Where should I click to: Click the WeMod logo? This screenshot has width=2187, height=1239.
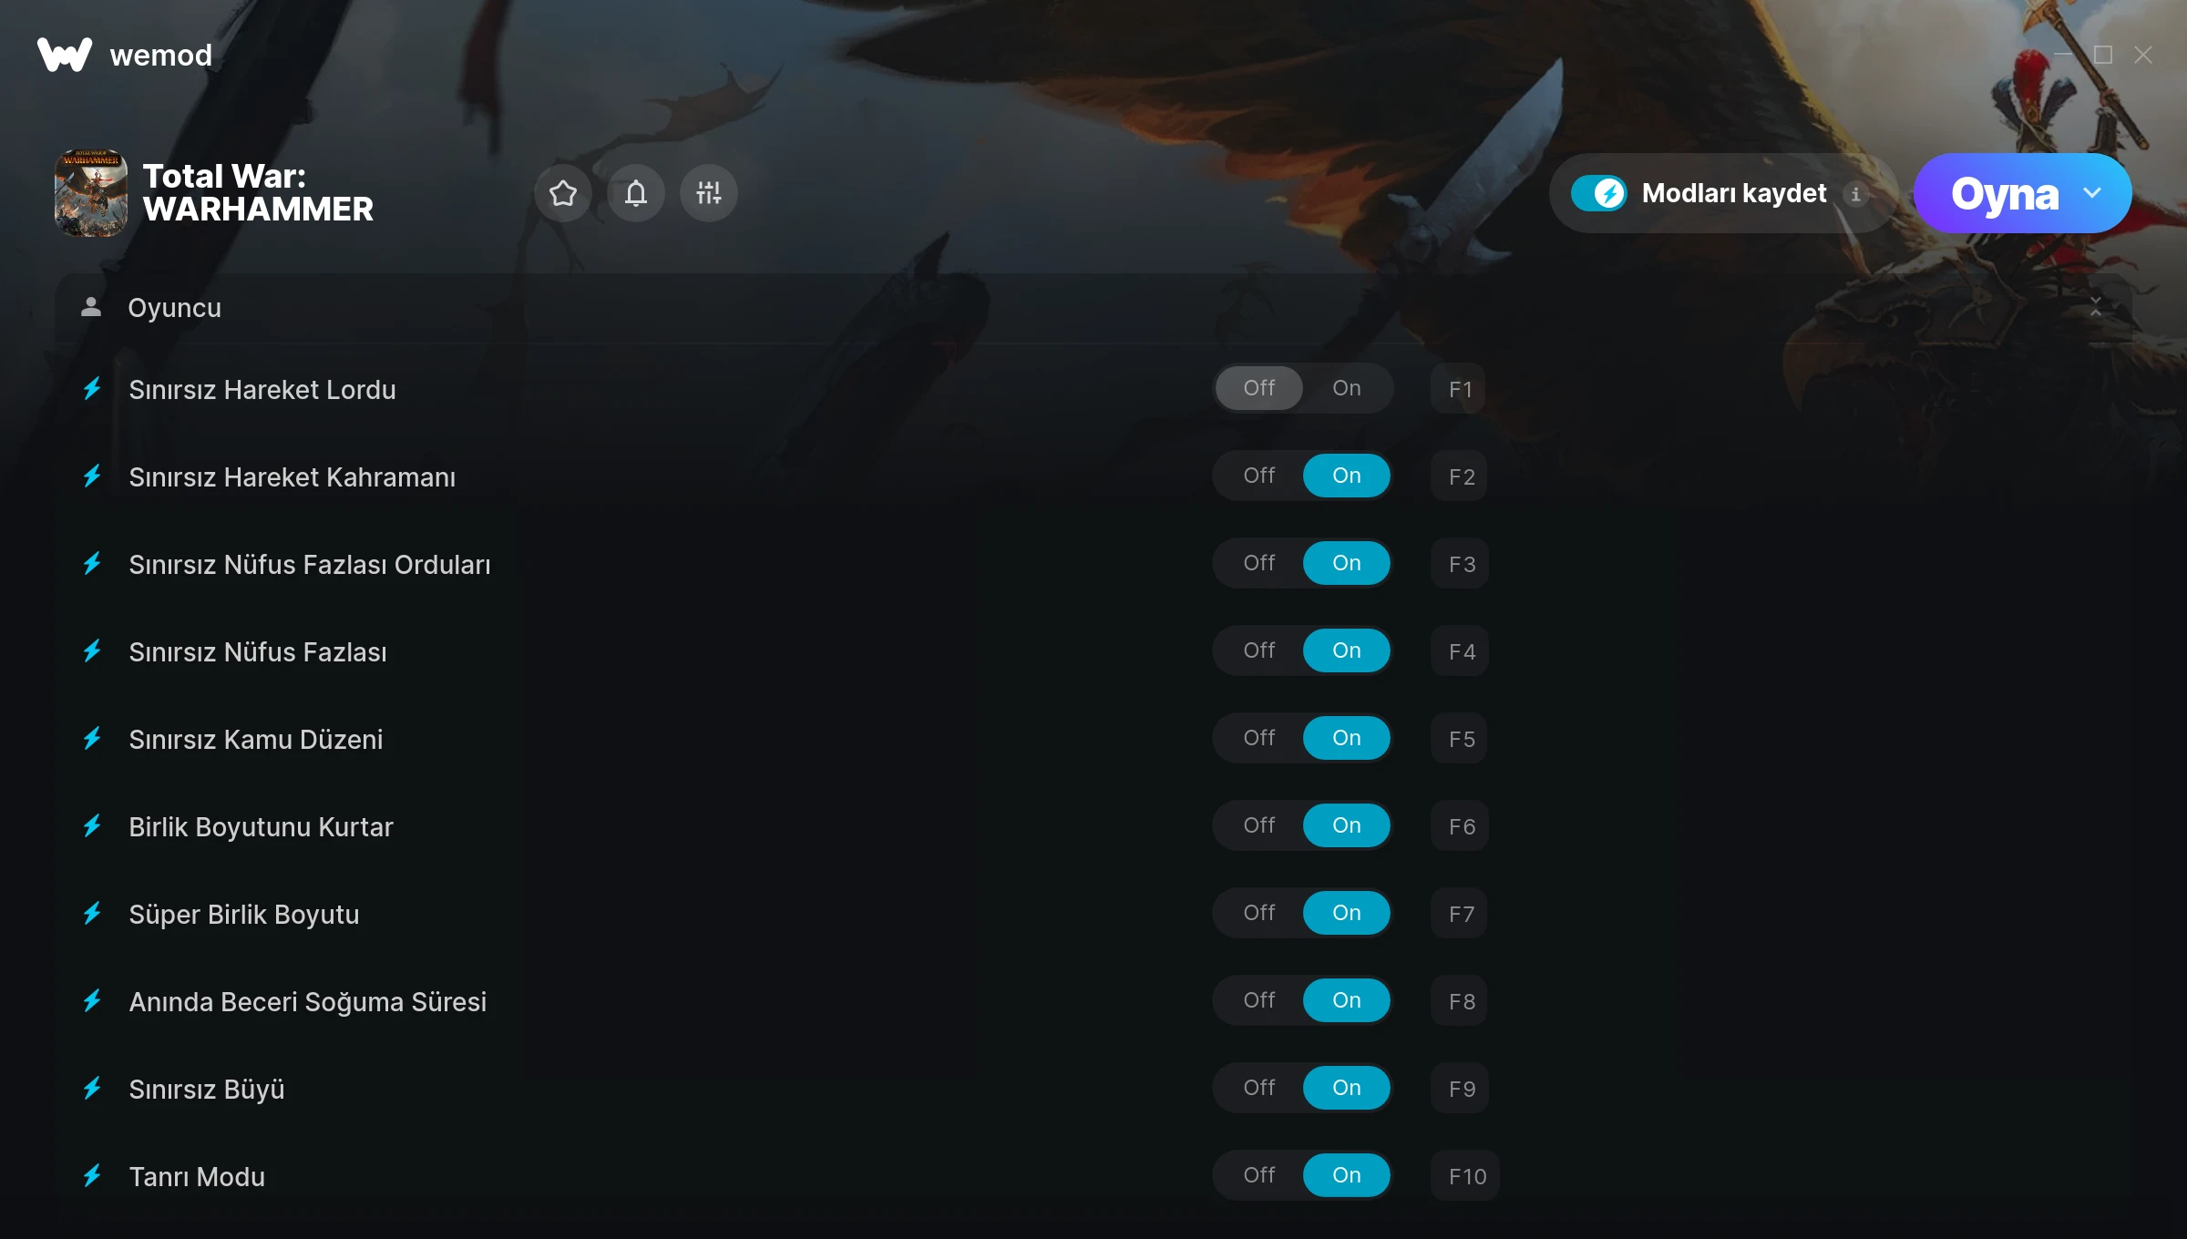65,55
